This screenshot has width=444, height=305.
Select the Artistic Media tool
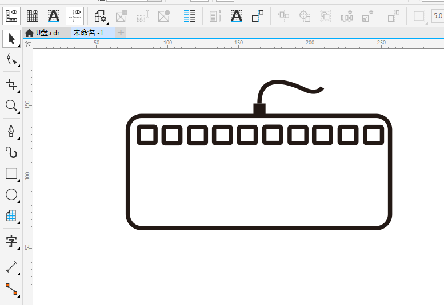point(11,152)
